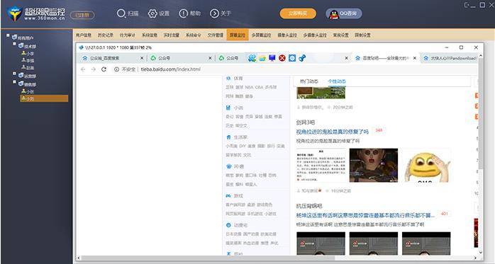495x264 pixels.
Task: Switch to 用户信息 tab
Action: (84, 35)
